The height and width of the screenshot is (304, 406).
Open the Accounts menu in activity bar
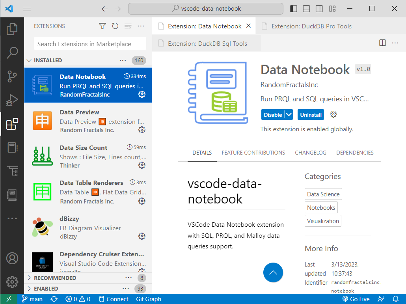[12, 258]
